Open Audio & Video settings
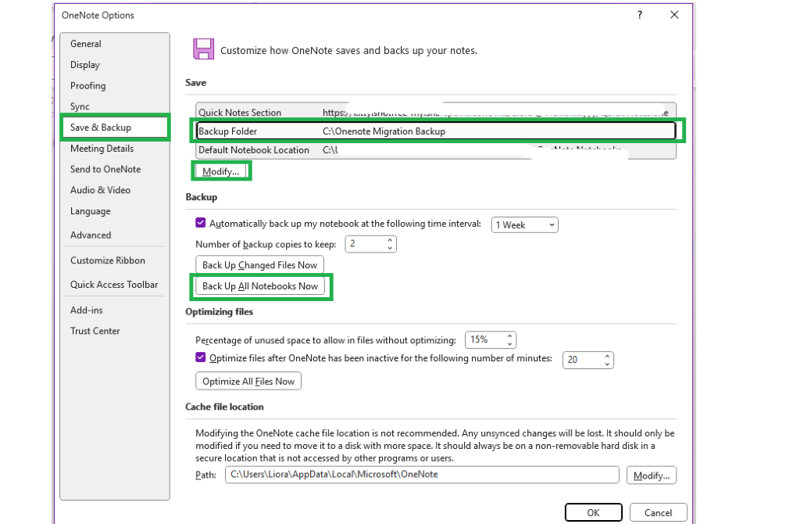800x524 pixels. click(x=100, y=190)
